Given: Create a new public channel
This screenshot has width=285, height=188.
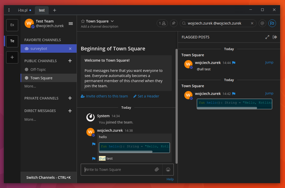Looking at the screenshot, I should tap(70, 61).
